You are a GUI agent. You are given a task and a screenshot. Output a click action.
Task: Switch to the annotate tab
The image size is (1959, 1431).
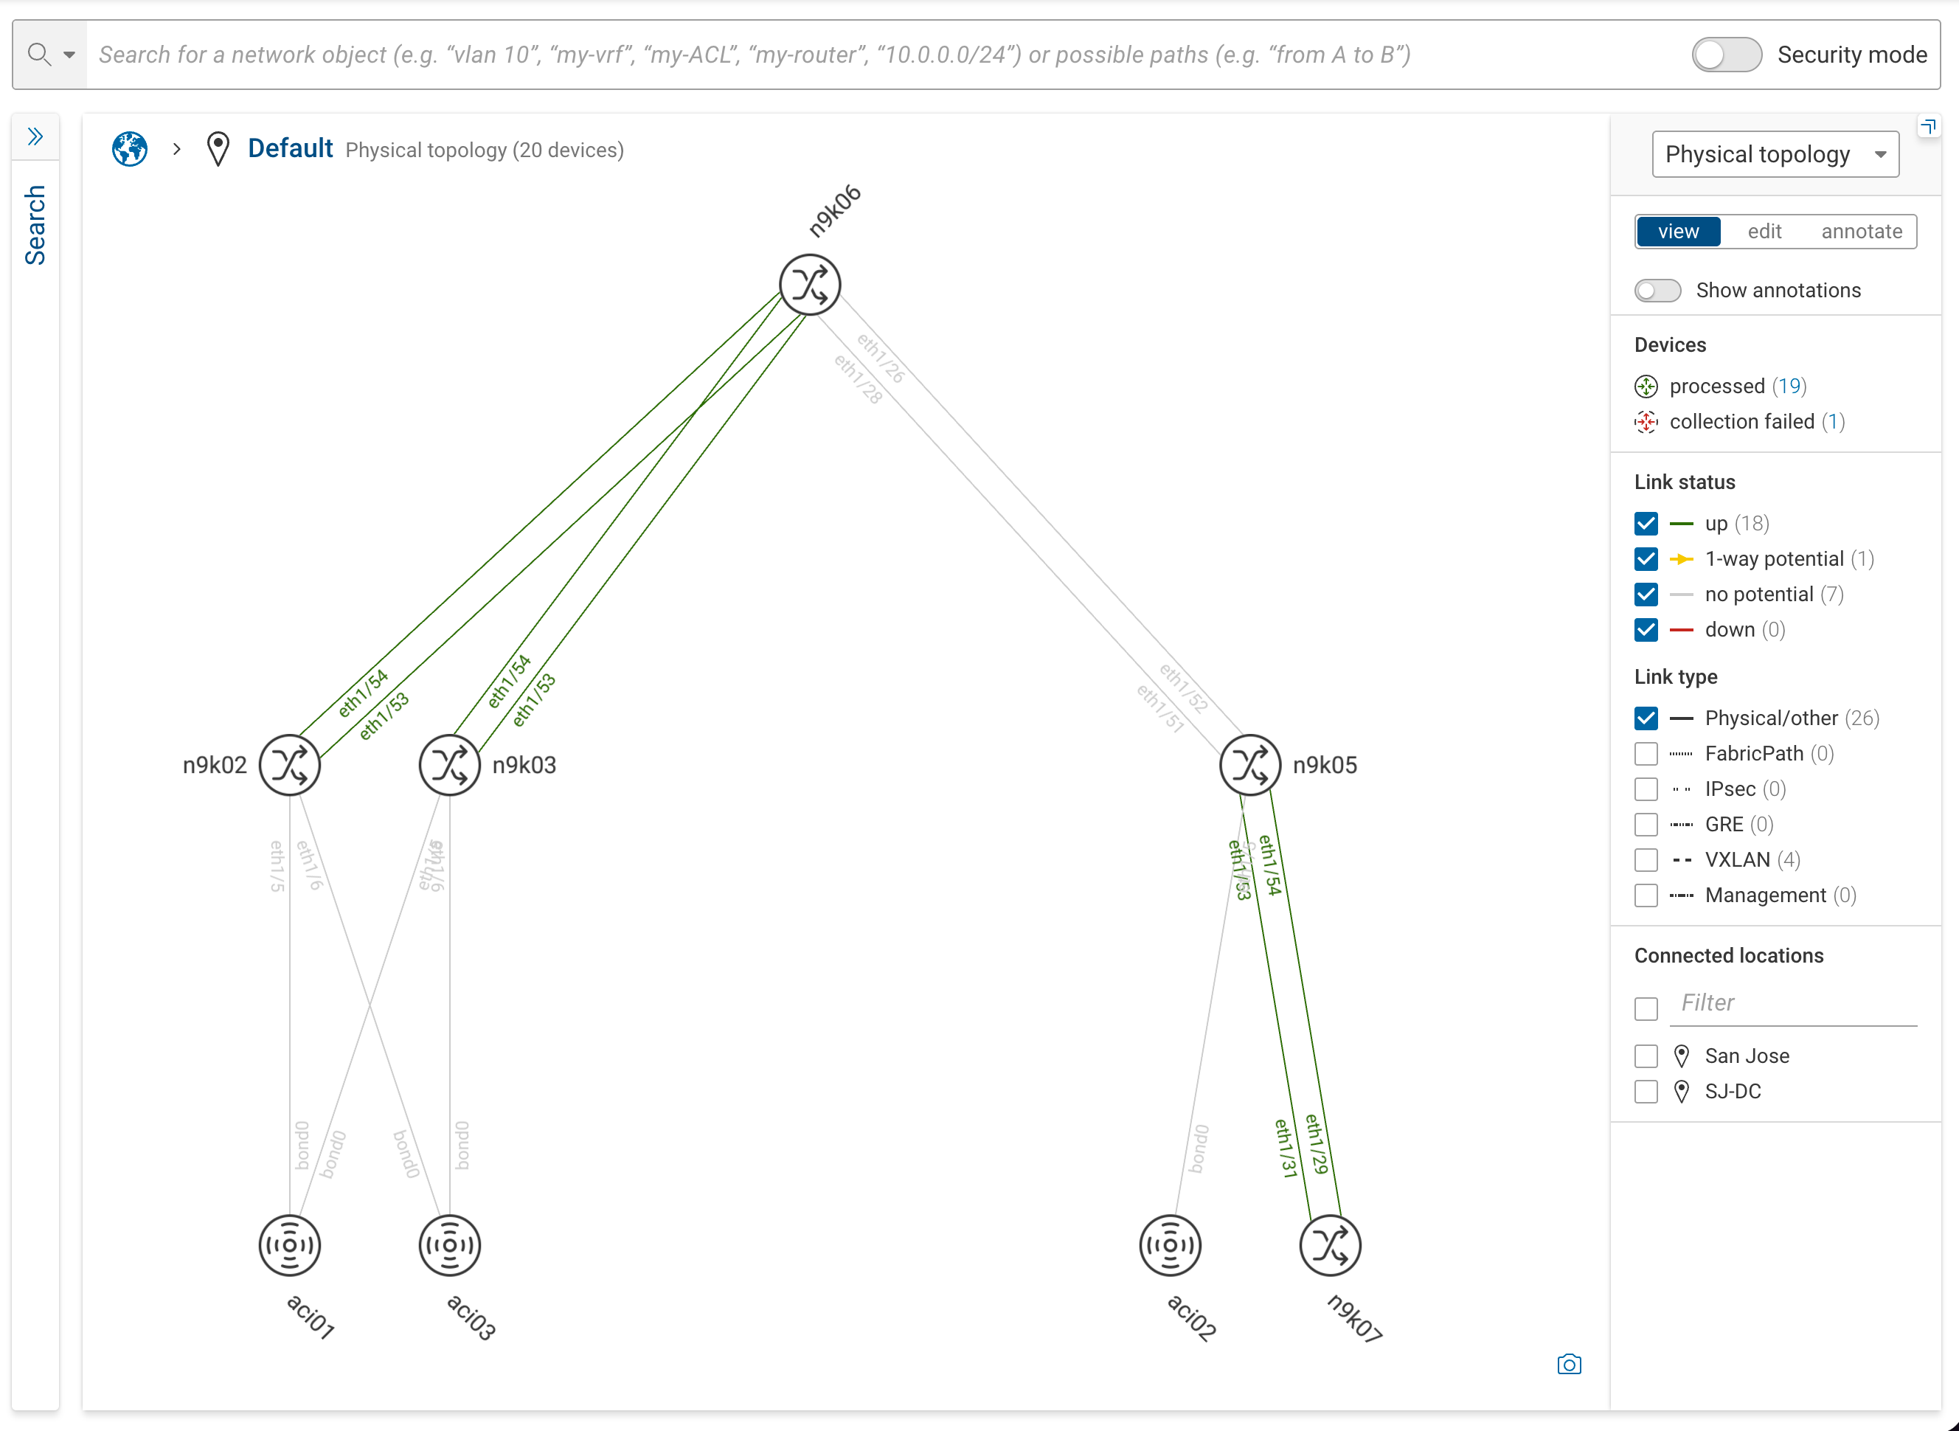pyautogui.click(x=1862, y=232)
